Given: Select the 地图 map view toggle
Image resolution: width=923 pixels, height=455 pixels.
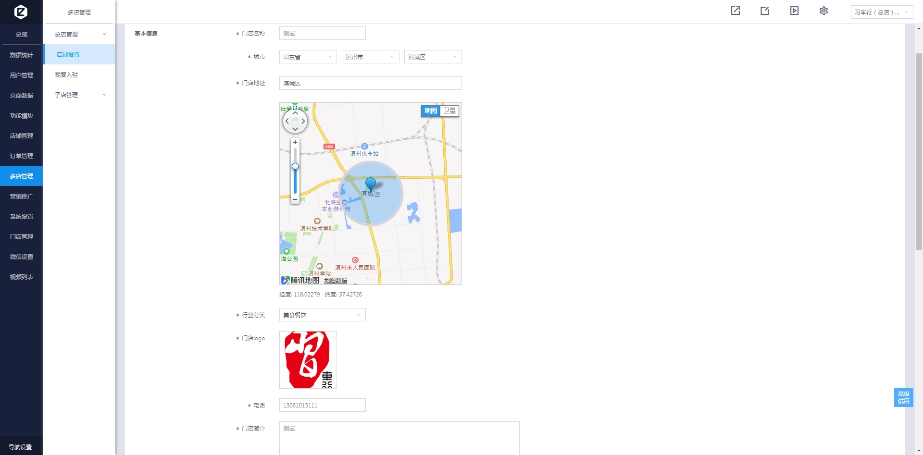Looking at the screenshot, I should pyautogui.click(x=431, y=111).
